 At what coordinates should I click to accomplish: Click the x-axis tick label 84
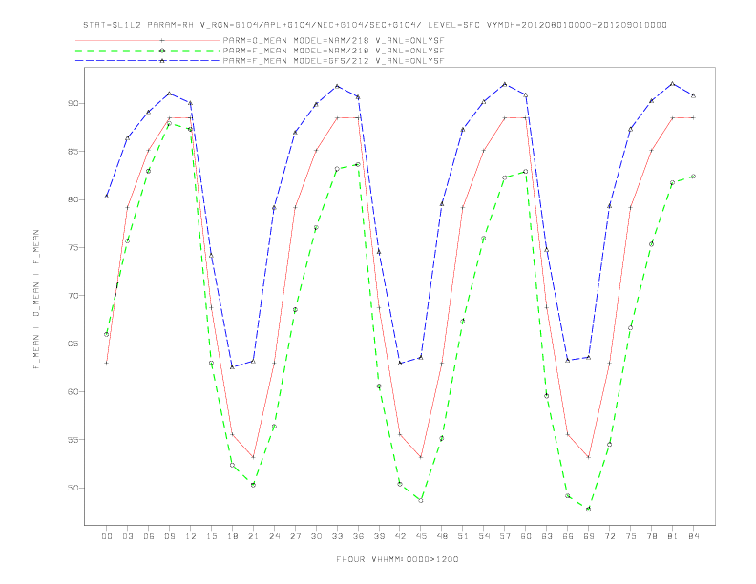(x=694, y=536)
